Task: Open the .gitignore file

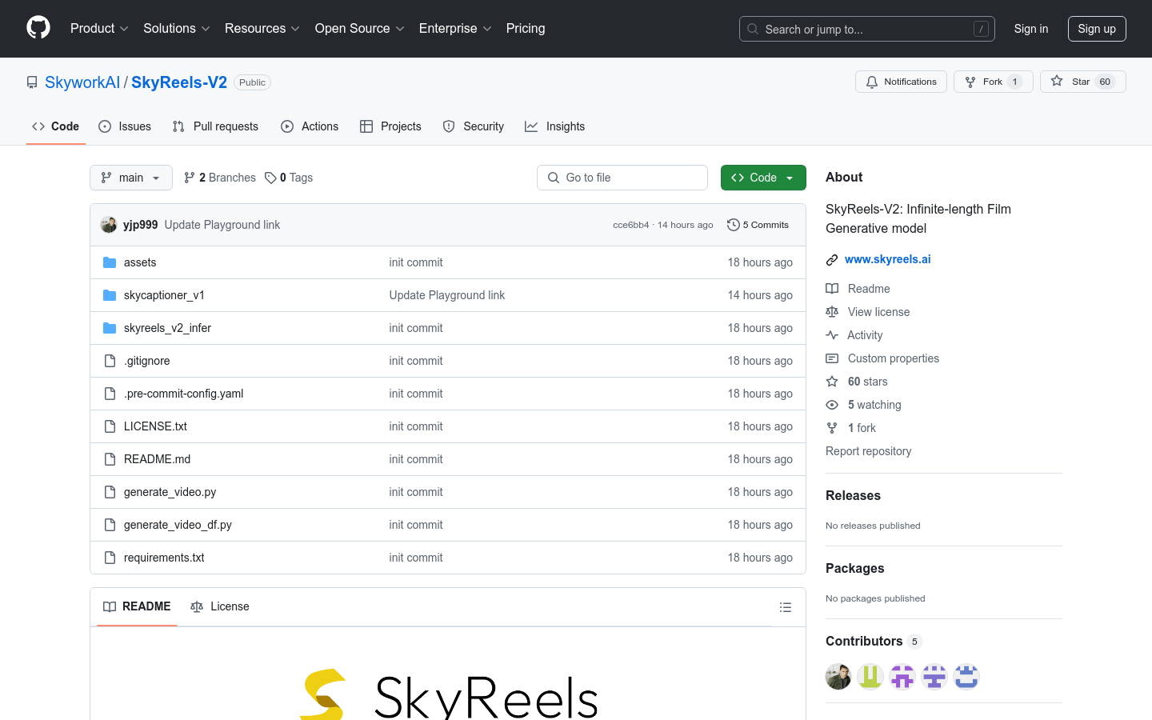Action: pyautogui.click(x=147, y=361)
